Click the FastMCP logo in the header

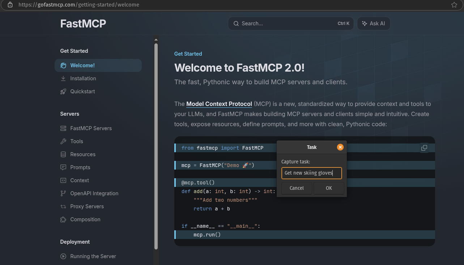click(83, 23)
